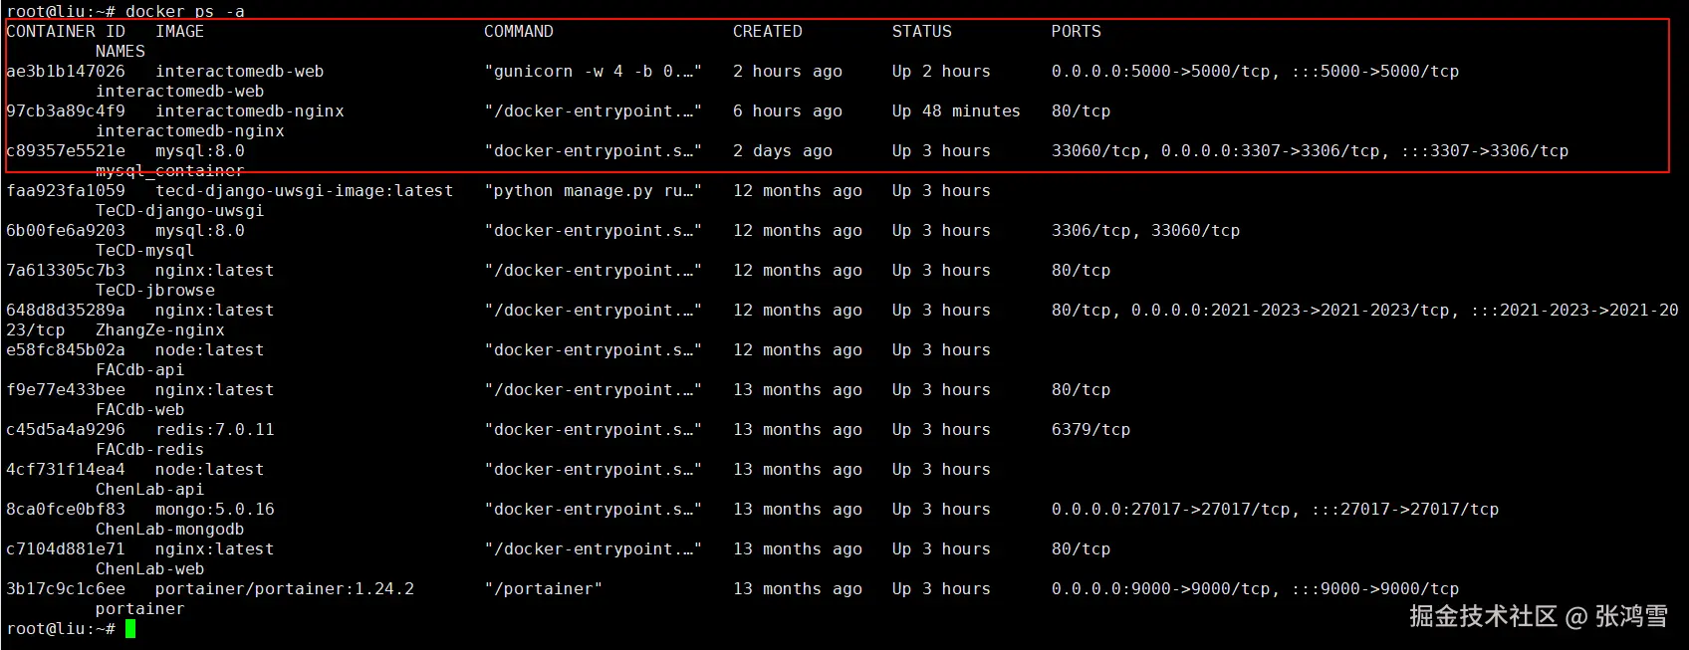
Task: Click the green terminal cursor block
Action: pyautogui.click(x=130, y=629)
